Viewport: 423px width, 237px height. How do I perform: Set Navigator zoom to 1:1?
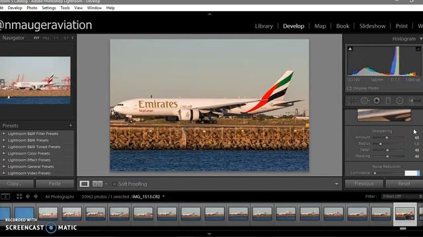(x=56, y=38)
